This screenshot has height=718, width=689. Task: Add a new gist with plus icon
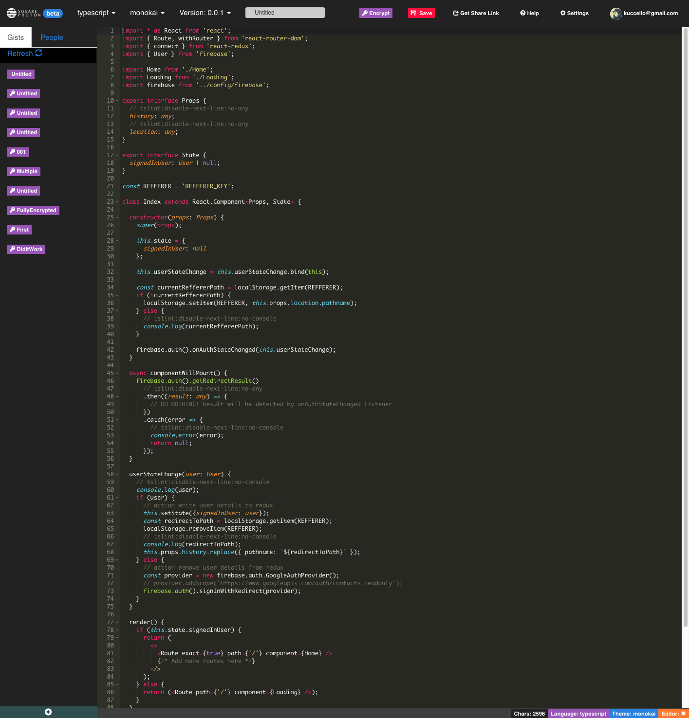pos(48,712)
